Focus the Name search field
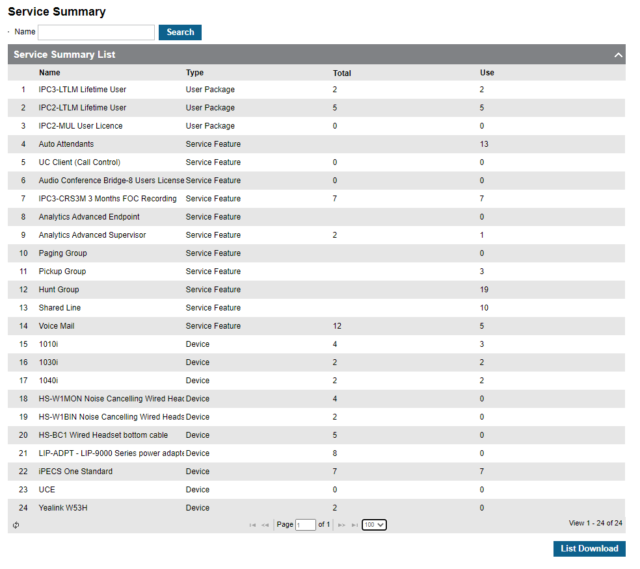The height and width of the screenshot is (569, 640). tap(96, 32)
